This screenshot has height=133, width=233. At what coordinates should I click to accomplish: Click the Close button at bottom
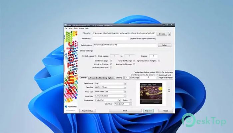coord(166,111)
